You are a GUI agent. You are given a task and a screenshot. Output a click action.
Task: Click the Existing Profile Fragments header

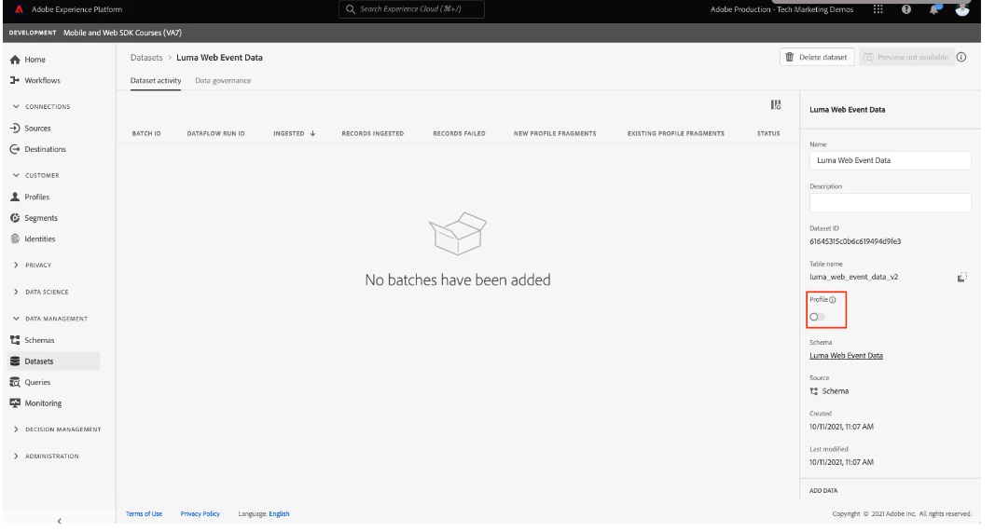click(x=675, y=134)
